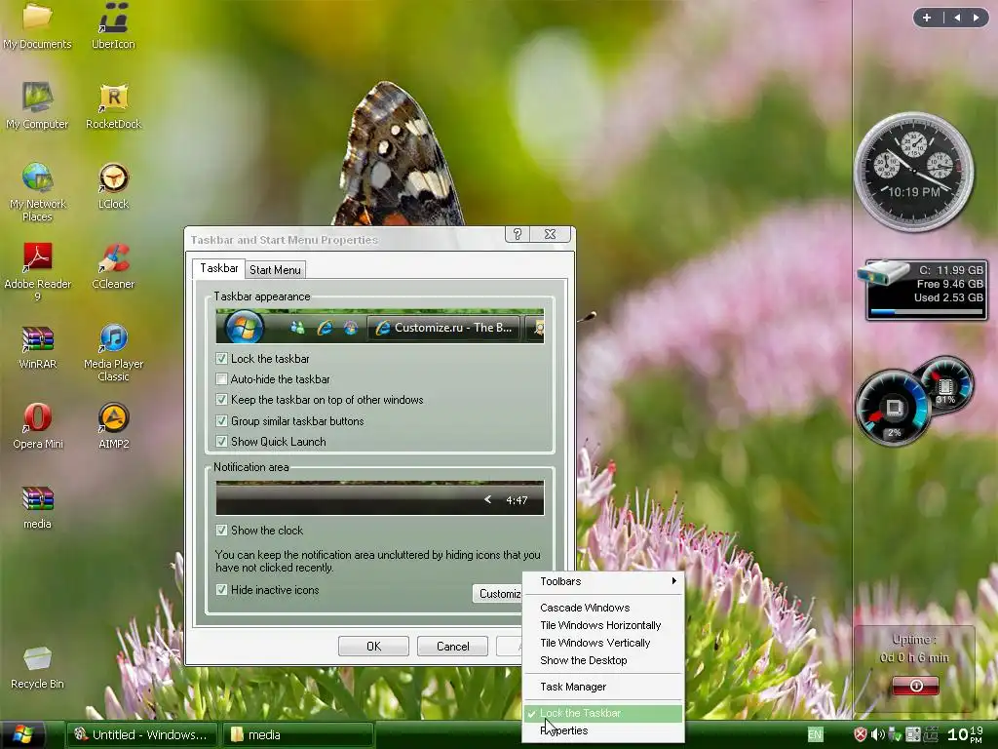
Task: Click the red security shield tray icon
Action: 860,734
